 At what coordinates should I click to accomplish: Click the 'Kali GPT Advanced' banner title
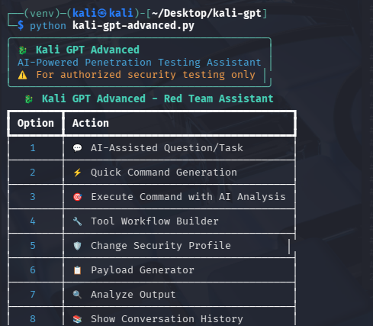[x=88, y=50]
